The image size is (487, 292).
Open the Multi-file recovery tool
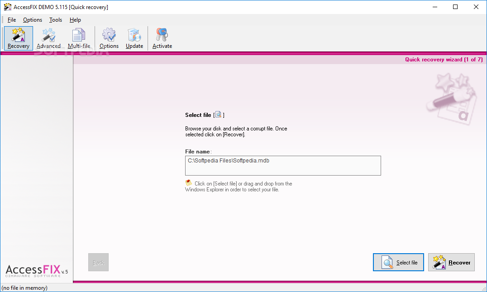(79, 38)
